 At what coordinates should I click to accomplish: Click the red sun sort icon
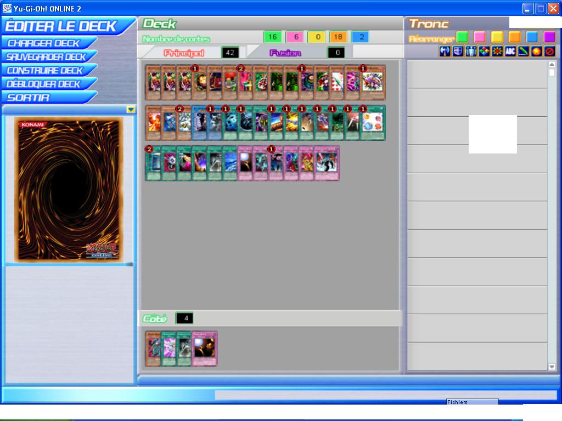click(x=497, y=52)
